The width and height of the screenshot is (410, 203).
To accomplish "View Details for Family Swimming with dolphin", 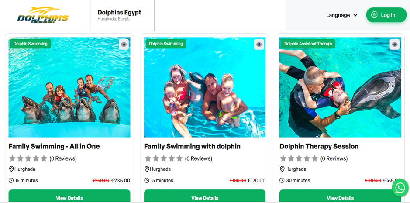I will [x=205, y=197].
